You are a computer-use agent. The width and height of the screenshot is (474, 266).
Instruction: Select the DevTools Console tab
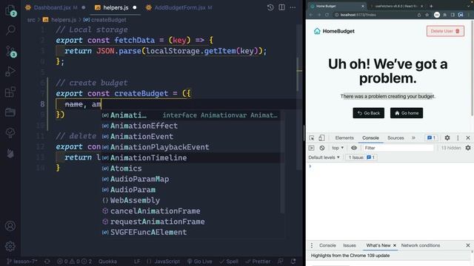[370, 138]
